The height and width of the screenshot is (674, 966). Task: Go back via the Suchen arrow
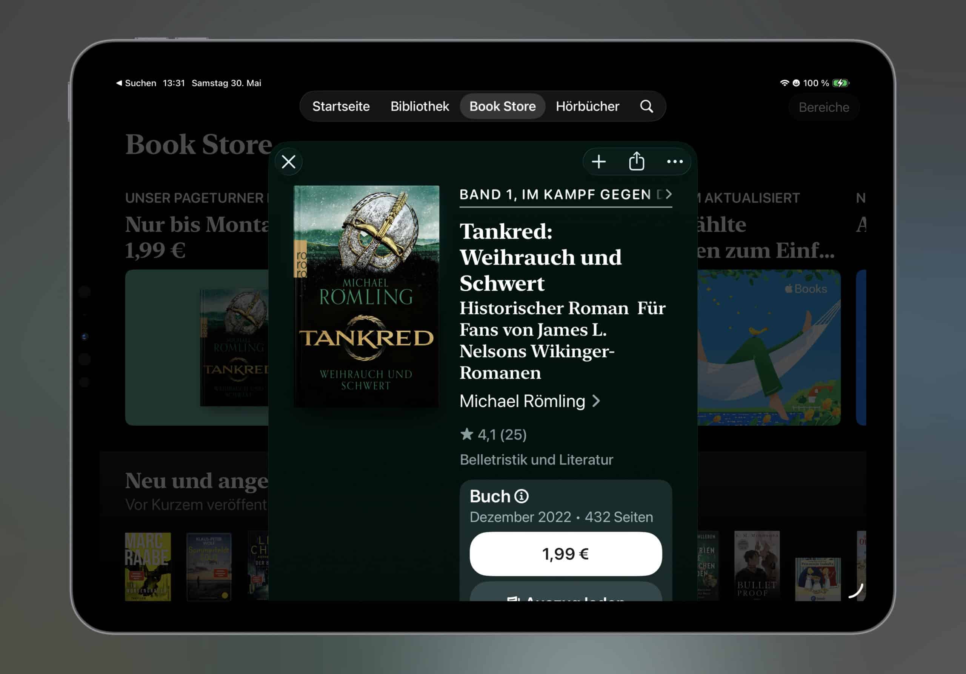click(x=136, y=83)
